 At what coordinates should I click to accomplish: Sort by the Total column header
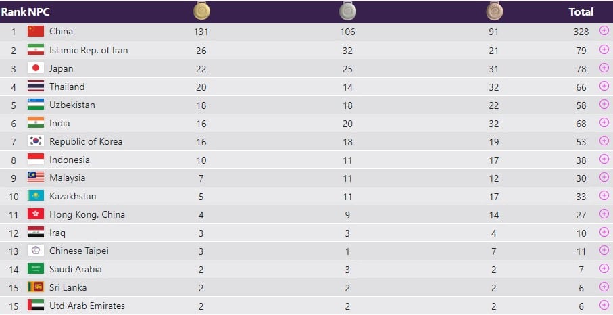[x=581, y=11]
